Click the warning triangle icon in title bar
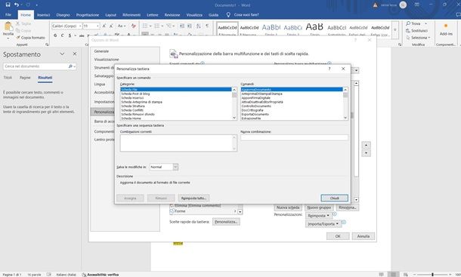The image size is (461, 277). [375, 5]
